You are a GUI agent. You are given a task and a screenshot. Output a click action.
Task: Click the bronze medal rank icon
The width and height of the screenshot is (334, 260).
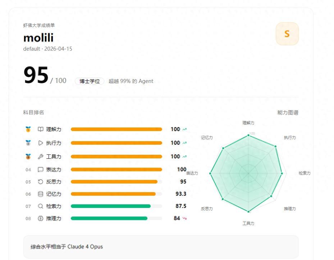point(28,157)
